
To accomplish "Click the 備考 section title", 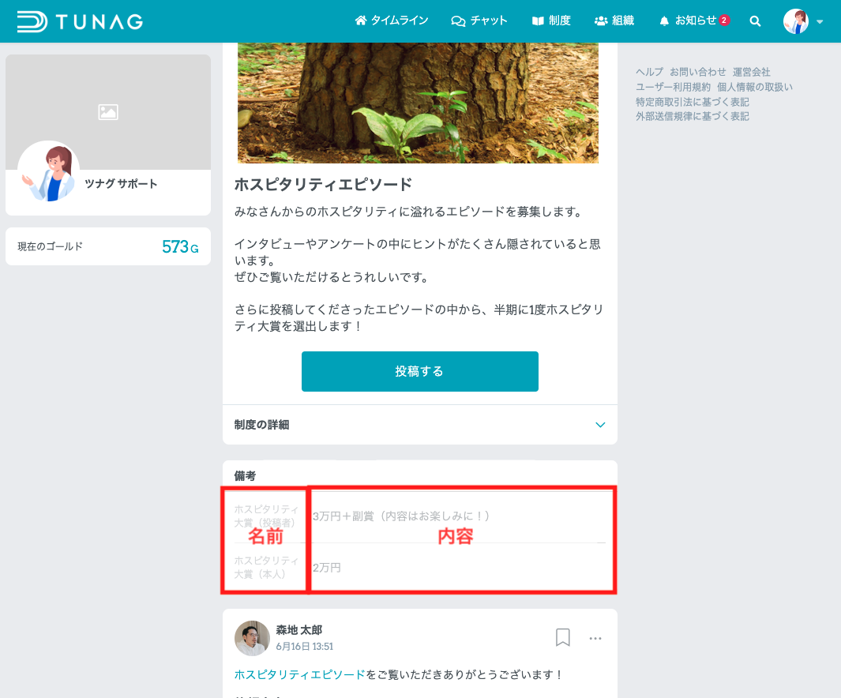I will 245,476.
